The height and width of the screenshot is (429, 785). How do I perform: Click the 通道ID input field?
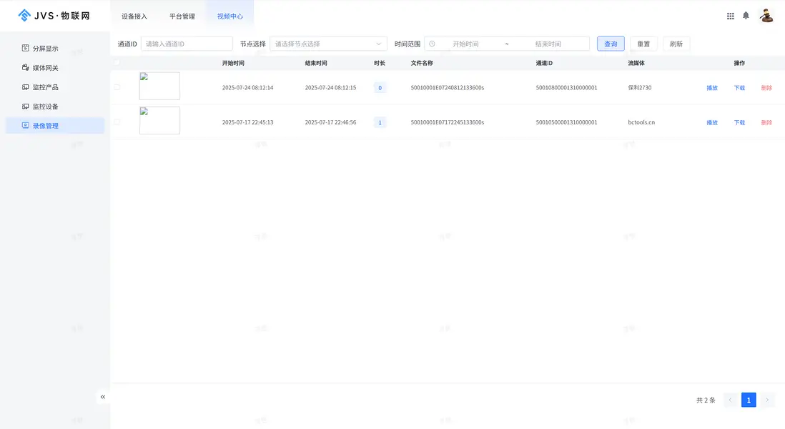187,44
